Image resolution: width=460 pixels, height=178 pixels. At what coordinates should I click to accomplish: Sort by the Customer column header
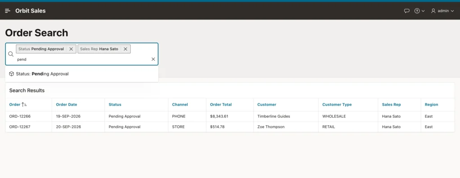267,104
